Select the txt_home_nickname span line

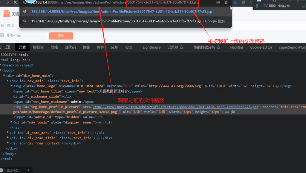[x=54, y=102]
